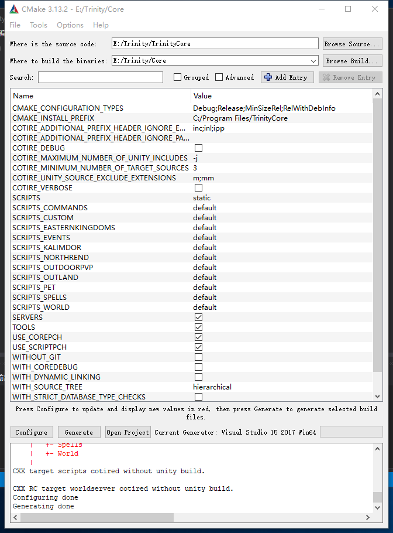393x533 pixels.
Task: Uncheck the TOOLS option
Action: (198, 327)
